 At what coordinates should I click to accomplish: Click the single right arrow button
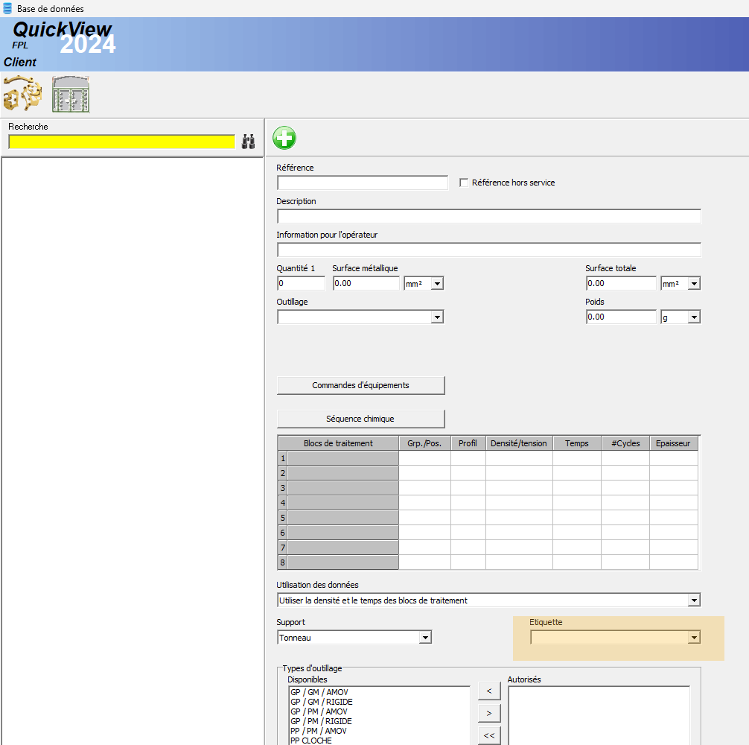click(x=488, y=713)
